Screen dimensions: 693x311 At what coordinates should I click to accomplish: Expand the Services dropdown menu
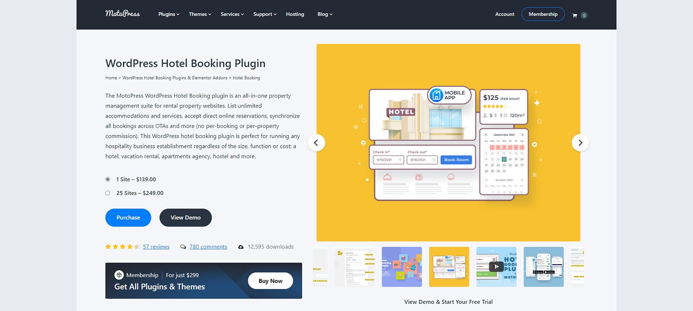232,14
